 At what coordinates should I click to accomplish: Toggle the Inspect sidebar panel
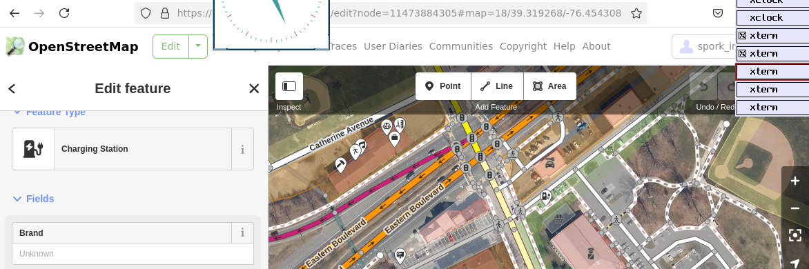tap(289, 86)
